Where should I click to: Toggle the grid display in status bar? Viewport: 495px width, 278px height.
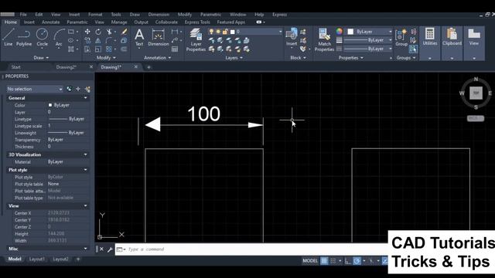click(324, 261)
